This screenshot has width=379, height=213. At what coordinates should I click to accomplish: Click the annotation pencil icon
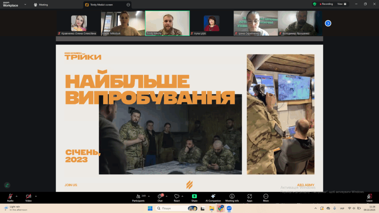click(7, 185)
